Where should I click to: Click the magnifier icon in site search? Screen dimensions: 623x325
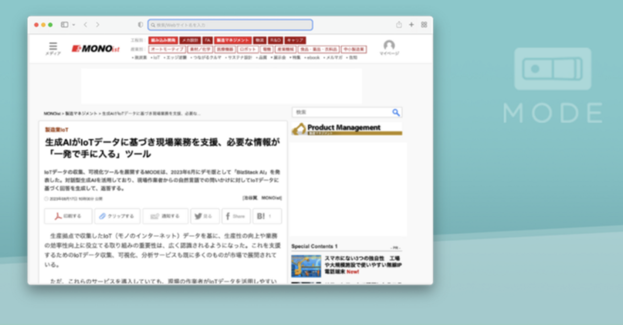pyautogui.click(x=396, y=112)
